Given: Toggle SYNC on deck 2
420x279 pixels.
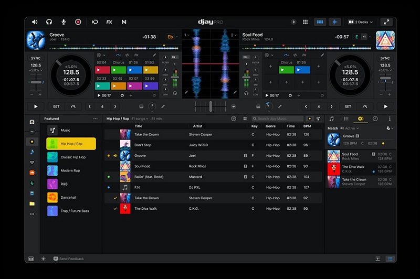Looking at the screenshot, I should click(x=385, y=58).
